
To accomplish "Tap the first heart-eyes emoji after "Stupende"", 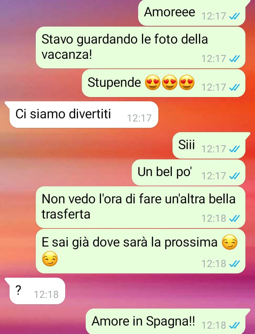I will (x=153, y=82).
